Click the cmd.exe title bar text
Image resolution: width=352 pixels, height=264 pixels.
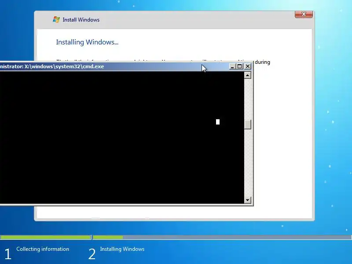(x=52, y=66)
